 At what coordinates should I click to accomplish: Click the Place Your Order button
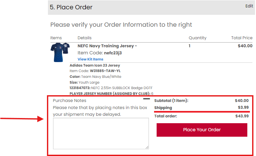pos(202,130)
